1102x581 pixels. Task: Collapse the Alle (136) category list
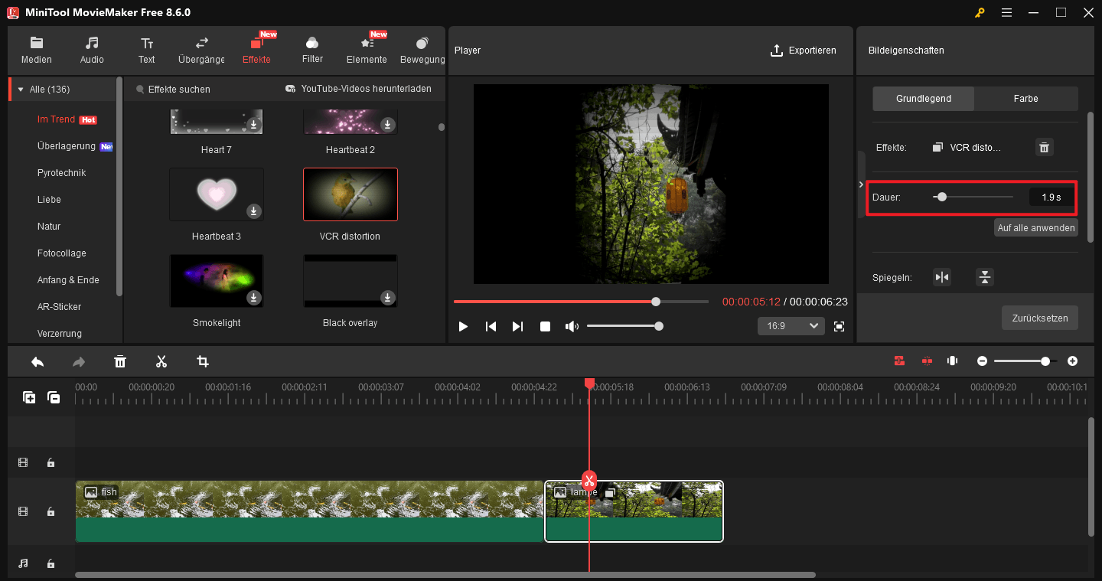(19, 89)
